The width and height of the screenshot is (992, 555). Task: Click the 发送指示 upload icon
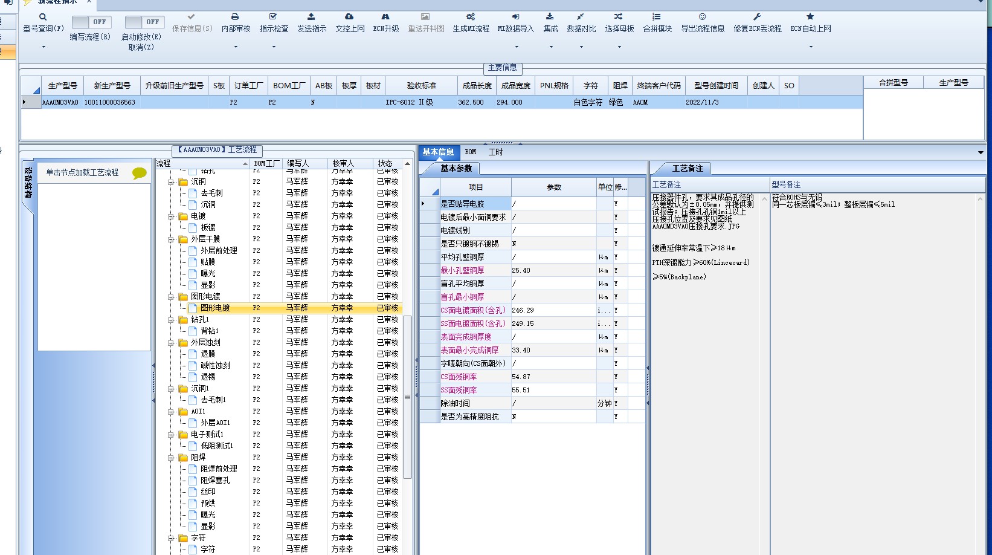[x=311, y=17]
